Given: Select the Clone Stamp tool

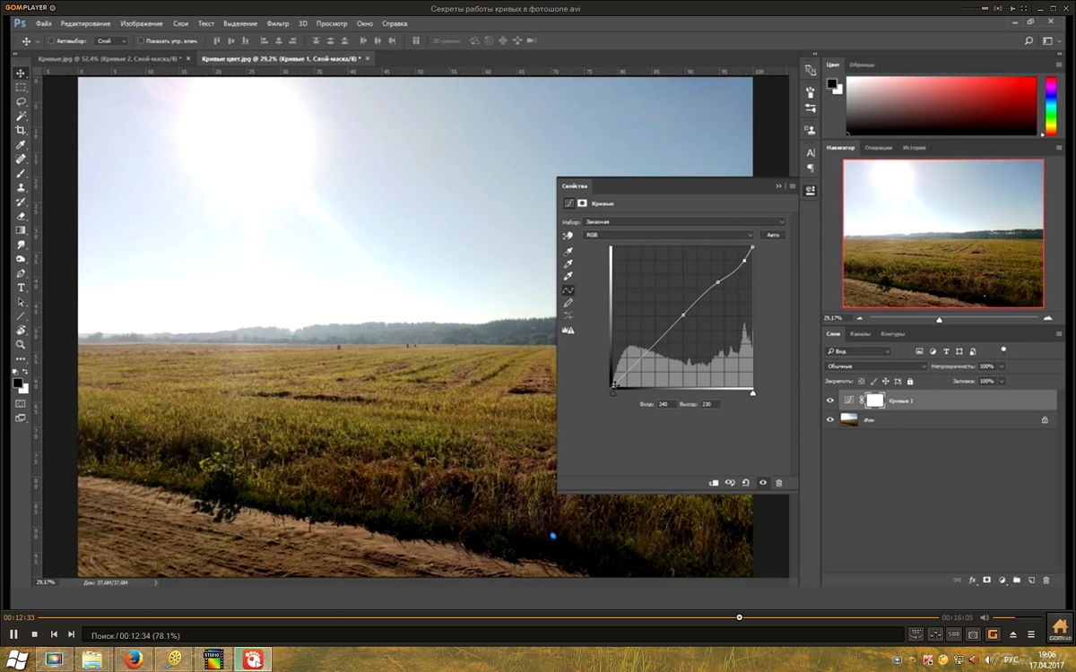Looking at the screenshot, I should 21,188.
